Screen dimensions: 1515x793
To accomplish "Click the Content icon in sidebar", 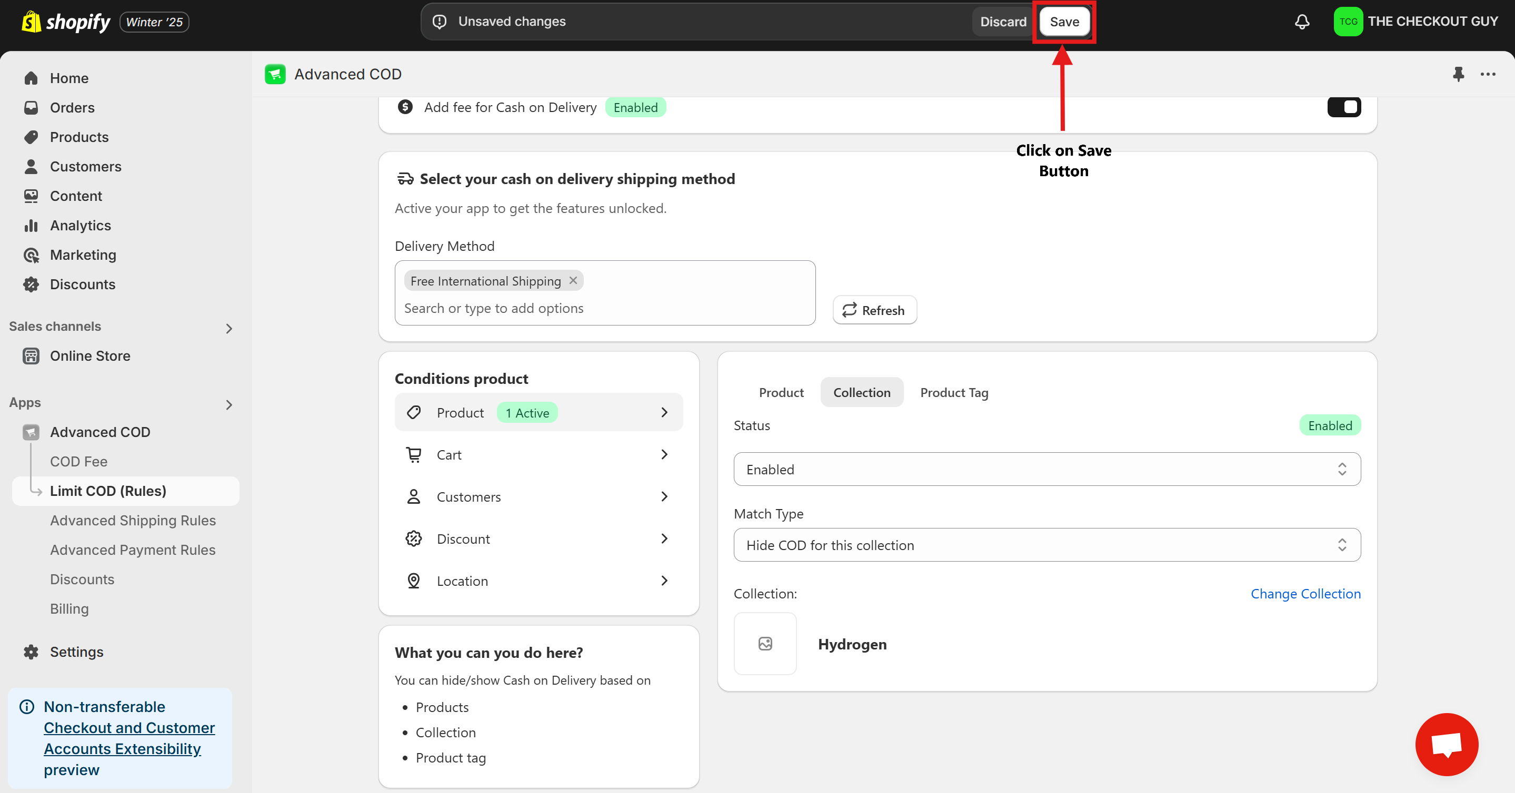I will tap(31, 196).
